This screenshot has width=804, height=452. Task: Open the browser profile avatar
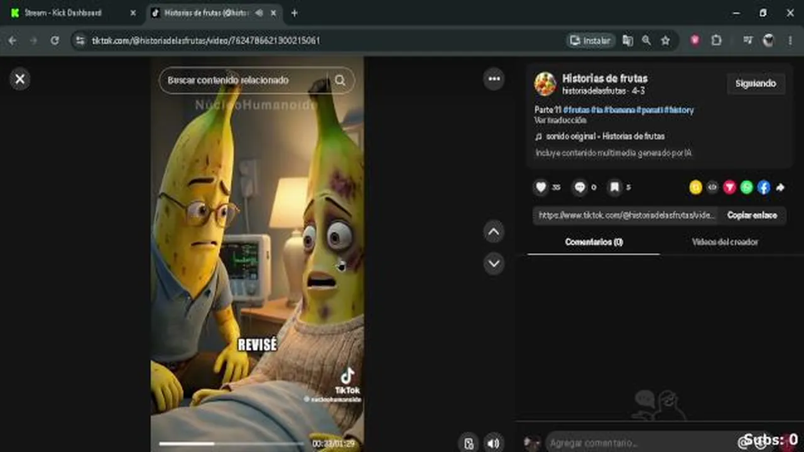[768, 40]
